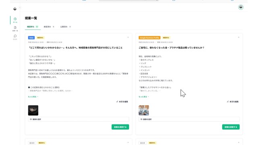
Task: Open the ホーム sidebar icon
Action: point(15,20)
